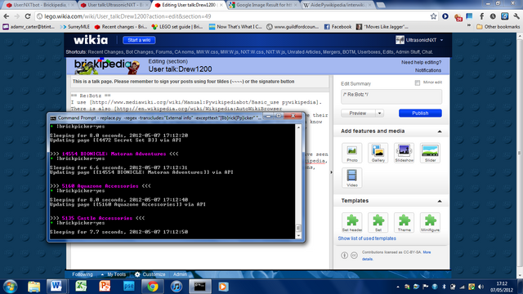The image size is (523, 294).
Task: Insert the Set template
Action: 378,222
